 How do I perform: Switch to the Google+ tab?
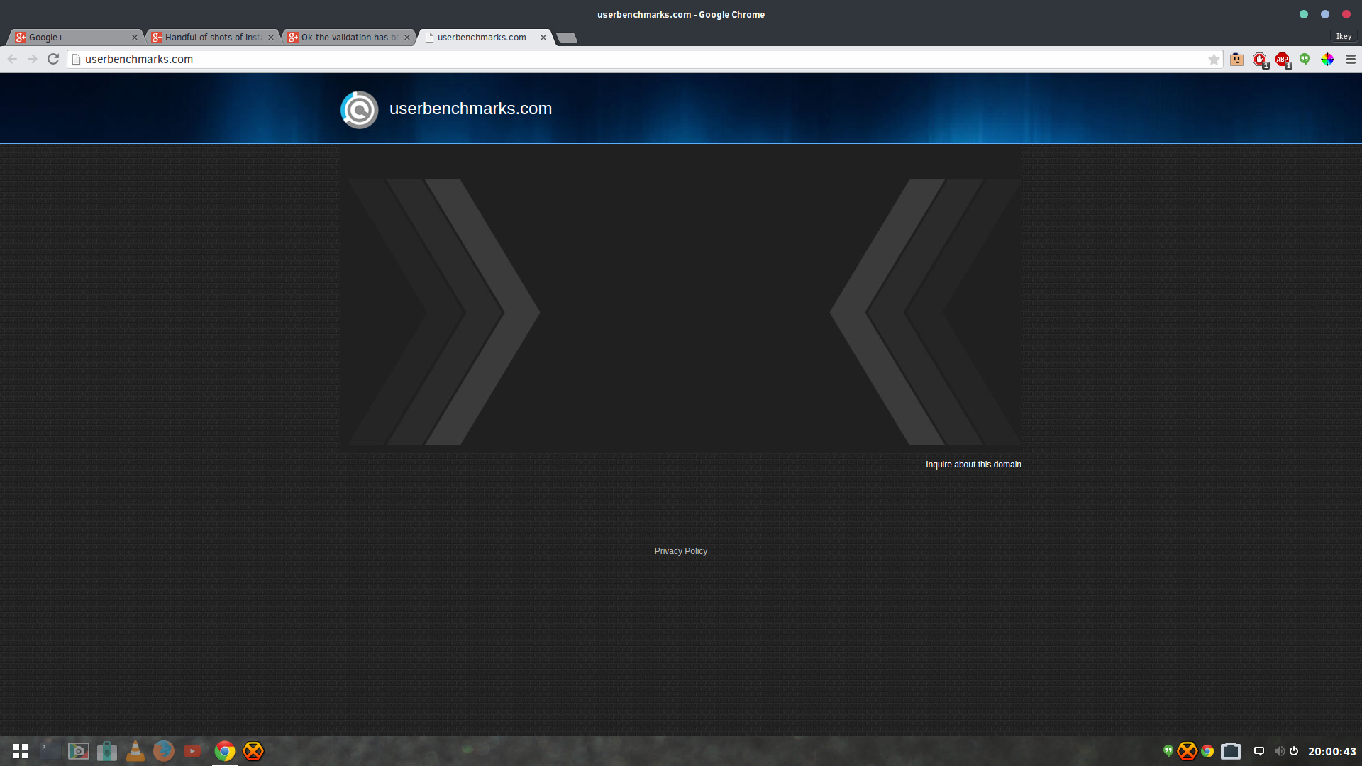tap(74, 38)
